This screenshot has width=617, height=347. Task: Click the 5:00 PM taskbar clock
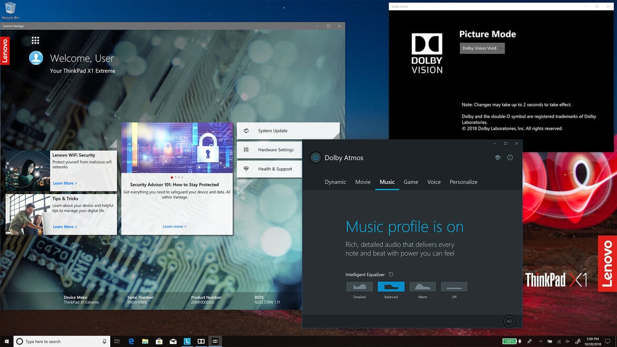coord(593,341)
